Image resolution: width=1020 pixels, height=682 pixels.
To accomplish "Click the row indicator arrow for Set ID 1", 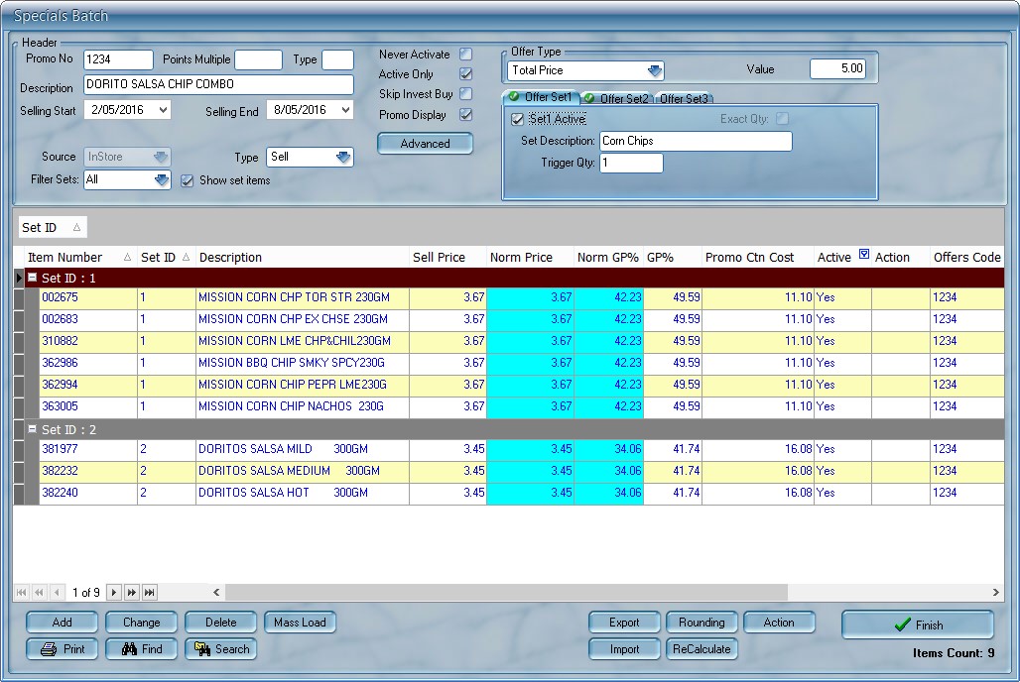I will (x=19, y=279).
